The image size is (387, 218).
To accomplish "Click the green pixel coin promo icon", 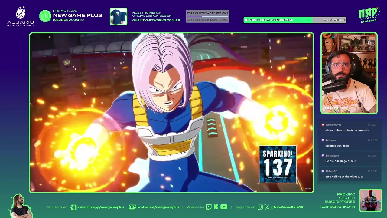I will [45, 16].
